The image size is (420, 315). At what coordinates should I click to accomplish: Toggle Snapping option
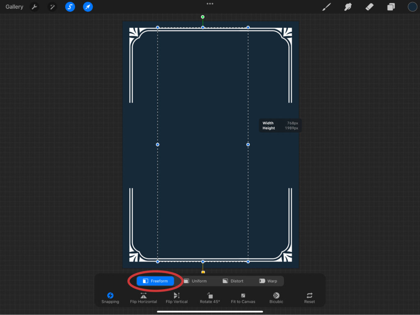[110, 297]
